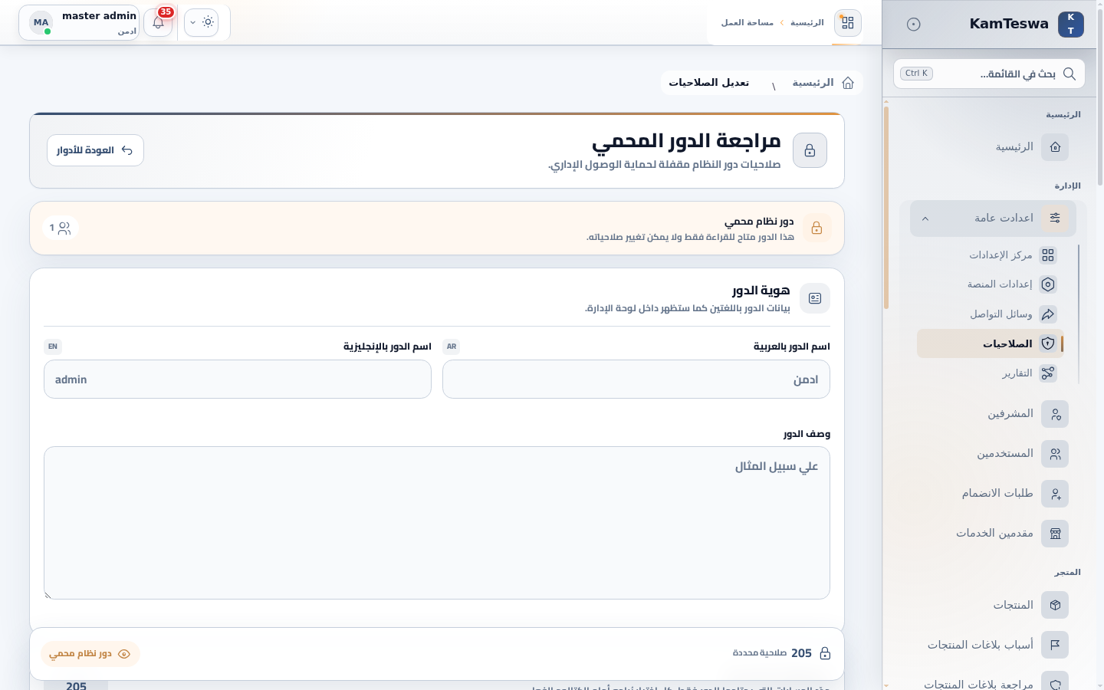Click the ID card icon beside هوية الدور
The width and height of the screenshot is (1104, 690).
(815, 298)
